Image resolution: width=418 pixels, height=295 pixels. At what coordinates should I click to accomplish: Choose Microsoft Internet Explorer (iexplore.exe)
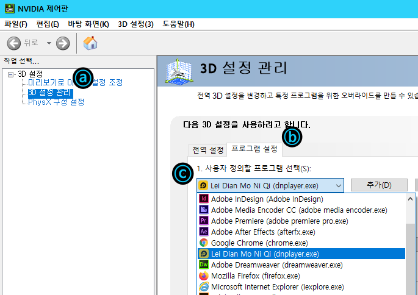[301, 286]
